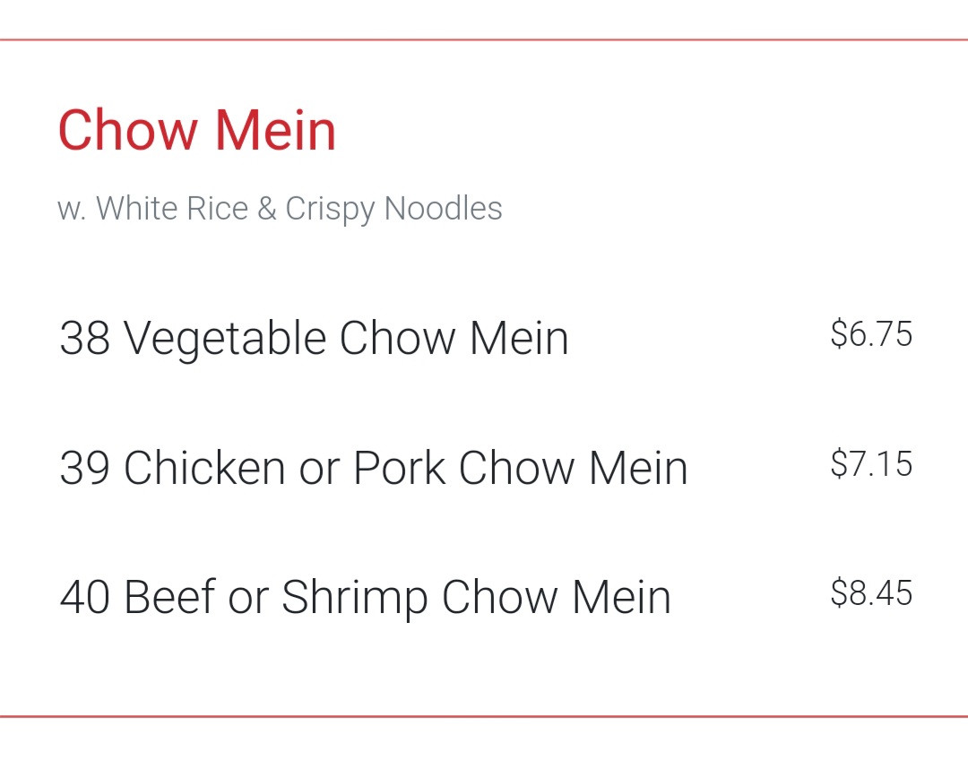Click the words White Rice in subtitle
968x769 pixels.
pos(171,209)
